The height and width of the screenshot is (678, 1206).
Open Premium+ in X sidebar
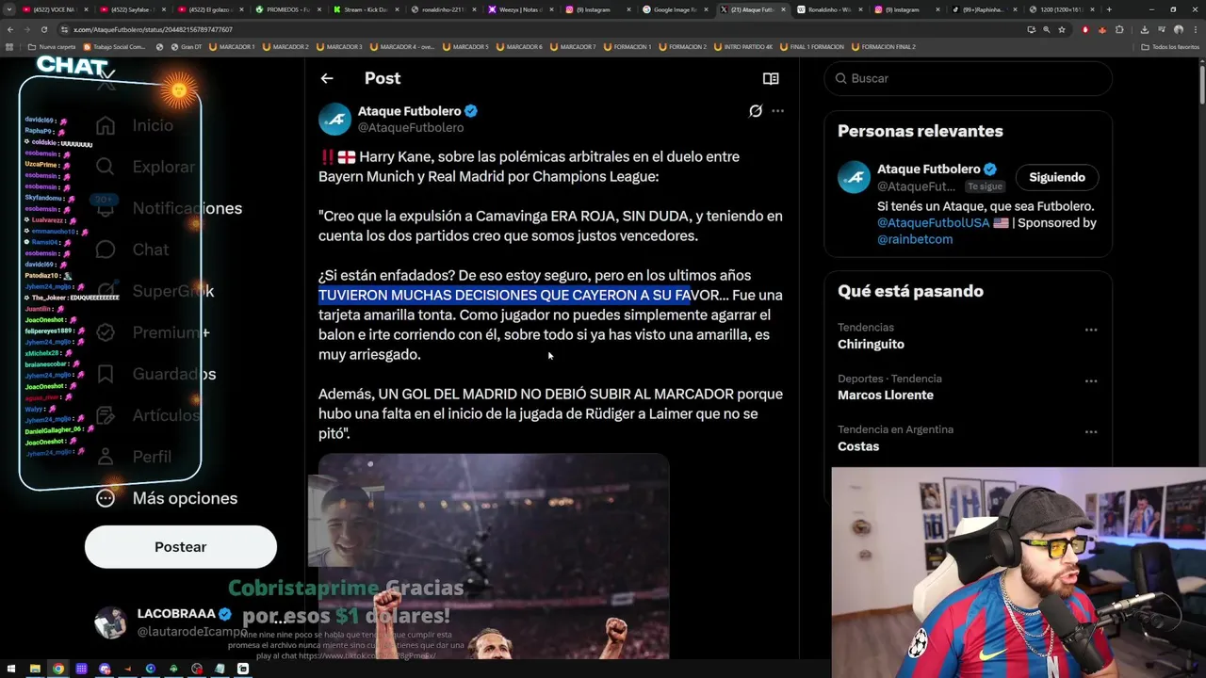coord(153,332)
